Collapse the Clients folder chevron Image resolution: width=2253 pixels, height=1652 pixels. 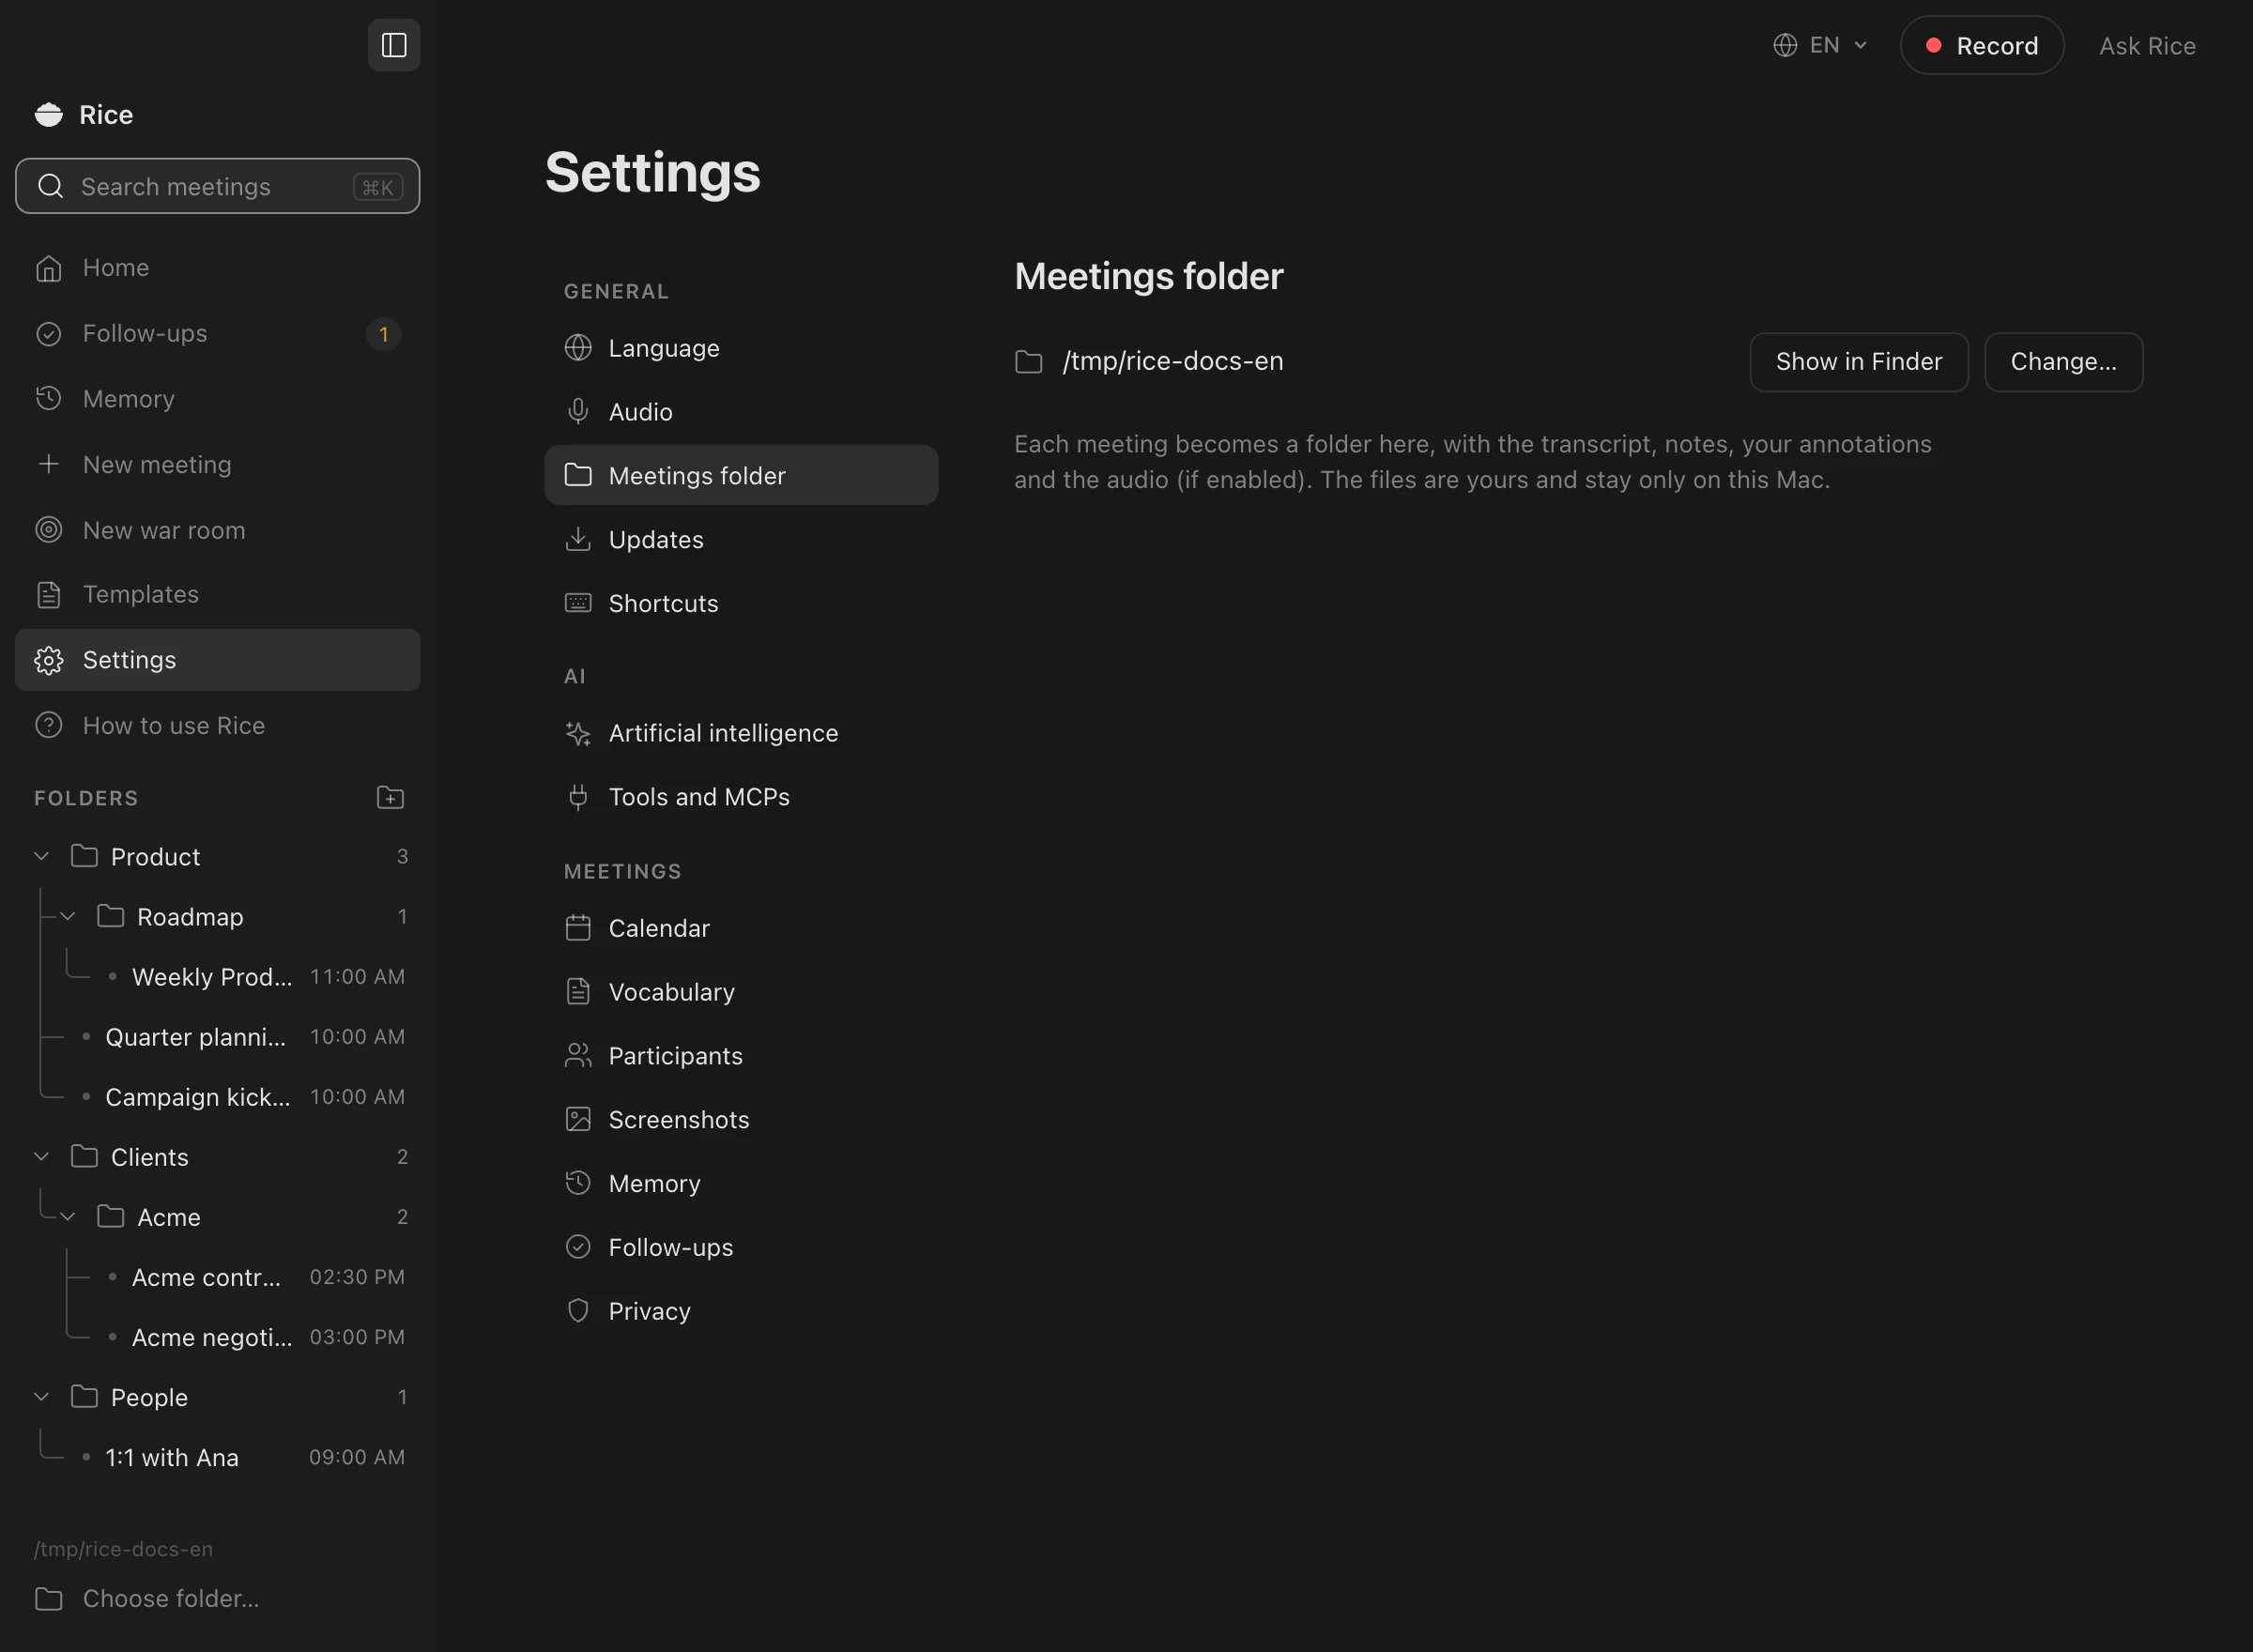[42, 1156]
